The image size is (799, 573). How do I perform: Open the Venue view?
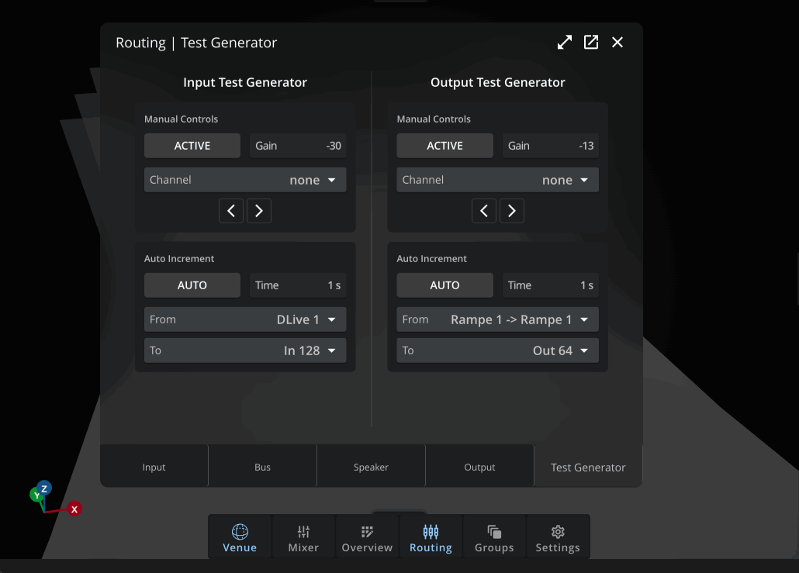click(x=240, y=538)
